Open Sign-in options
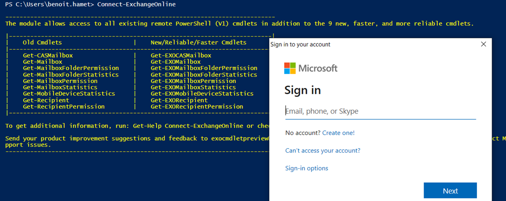The image size is (506, 201). (x=306, y=168)
